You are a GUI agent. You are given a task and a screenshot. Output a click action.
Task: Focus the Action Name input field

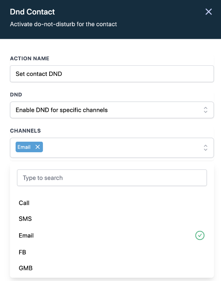coord(112,74)
